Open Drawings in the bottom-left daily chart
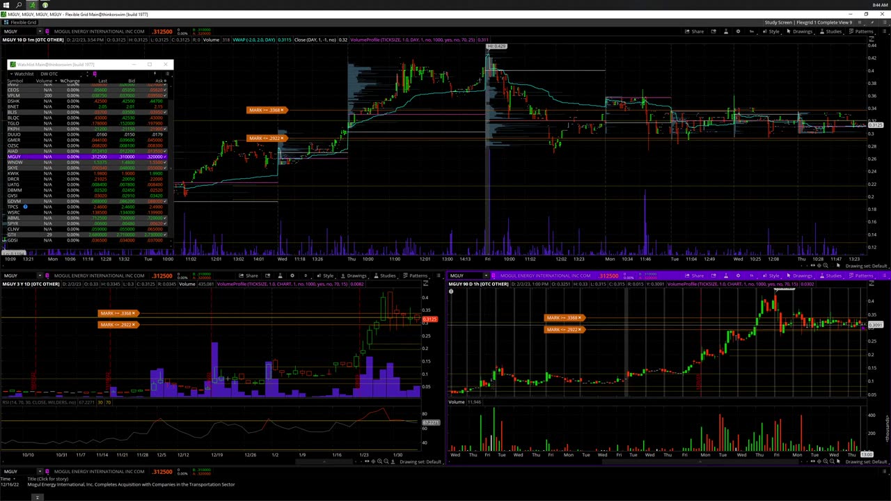Screen dimensions: 891x501 (x=353, y=276)
